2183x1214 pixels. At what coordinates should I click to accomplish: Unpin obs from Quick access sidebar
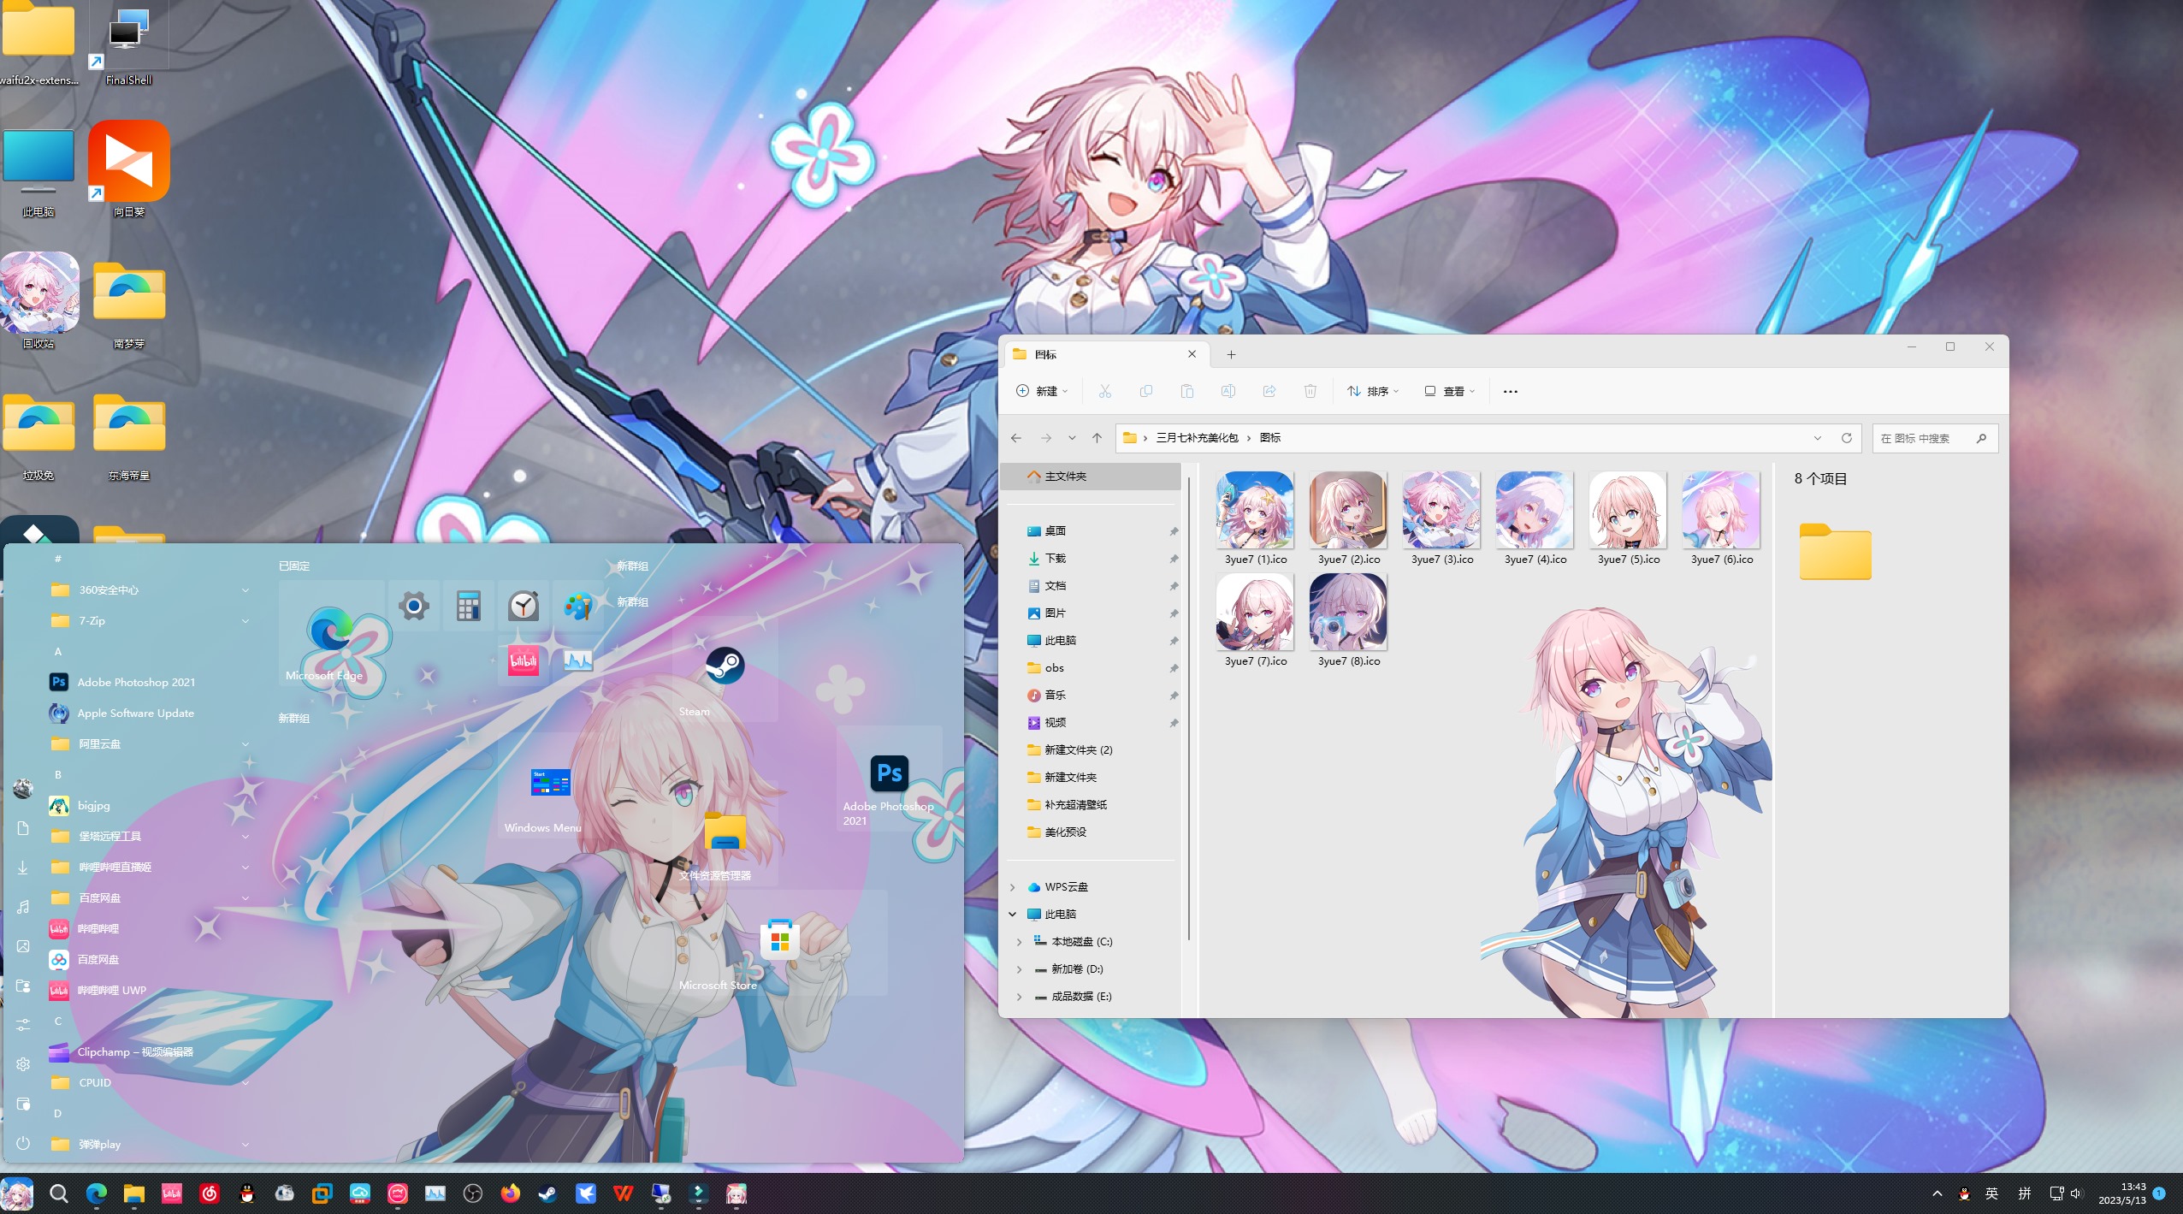(x=1174, y=668)
